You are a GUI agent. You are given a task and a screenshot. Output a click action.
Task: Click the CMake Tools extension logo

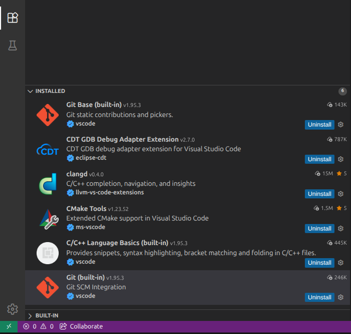pyautogui.click(x=49, y=219)
